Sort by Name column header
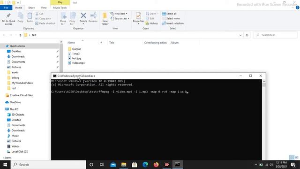Screen dimensions: 300x169 [x=71, y=43]
